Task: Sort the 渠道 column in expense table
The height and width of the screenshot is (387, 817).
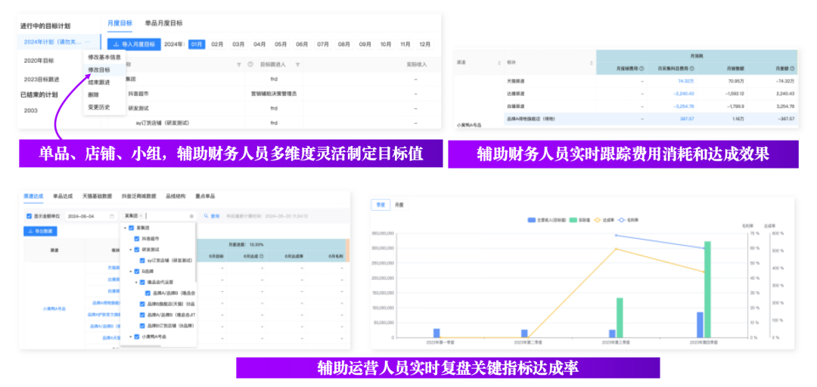Action: click(500, 63)
